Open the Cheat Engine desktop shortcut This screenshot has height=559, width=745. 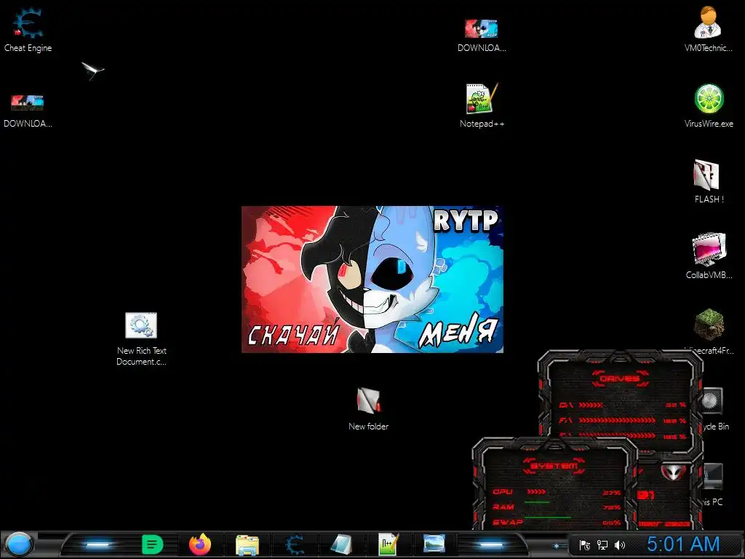click(28, 29)
